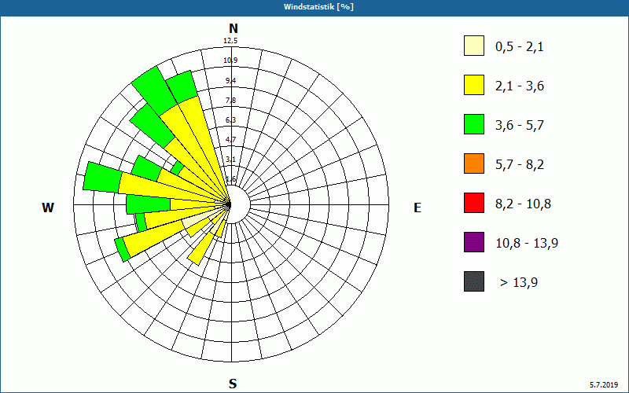
Task: Click the green 3,6 - 5,7 legend swatch
Action: click(474, 124)
